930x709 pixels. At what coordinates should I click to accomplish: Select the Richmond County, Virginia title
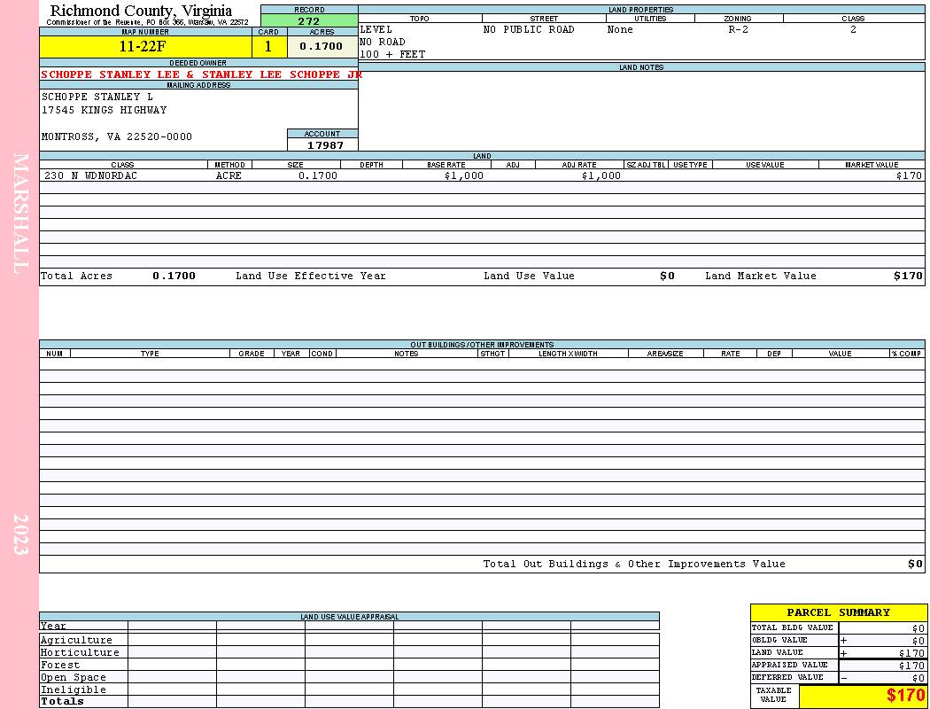pyautogui.click(x=141, y=11)
